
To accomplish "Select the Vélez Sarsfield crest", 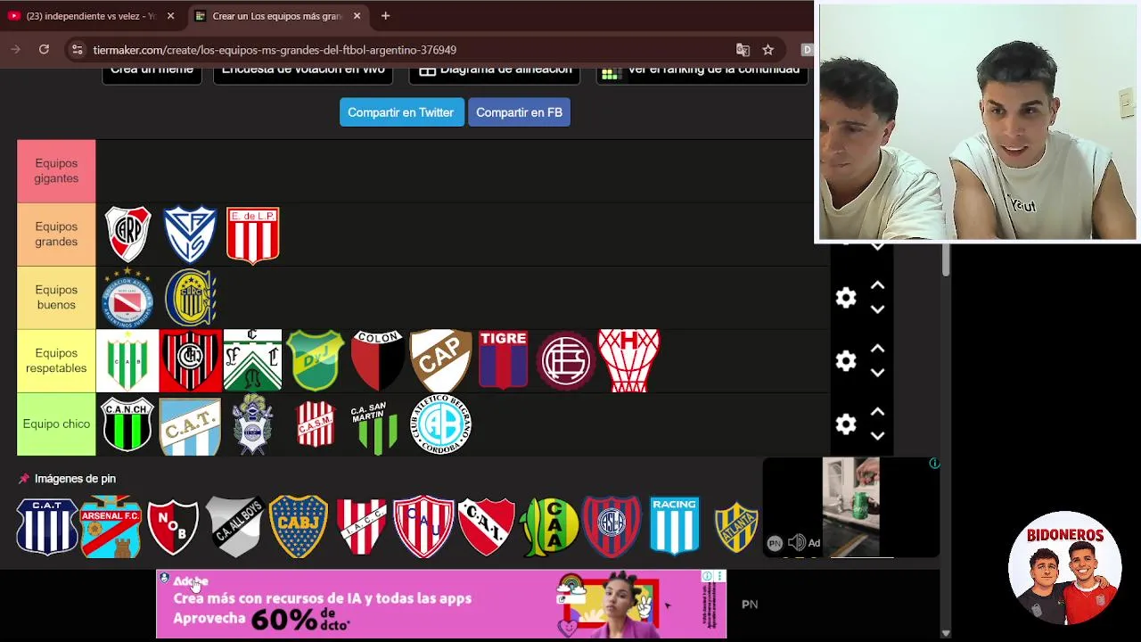I will tap(190, 235).
